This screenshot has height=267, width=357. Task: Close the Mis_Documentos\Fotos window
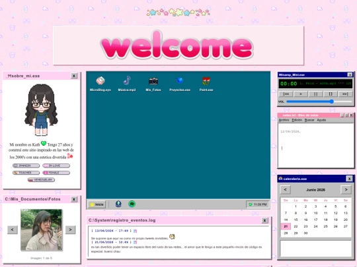(74, 199)
